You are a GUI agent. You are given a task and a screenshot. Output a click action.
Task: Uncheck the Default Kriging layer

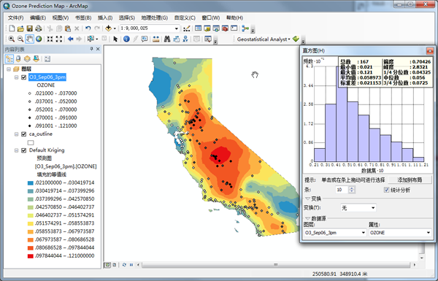[x=24, y=150]
